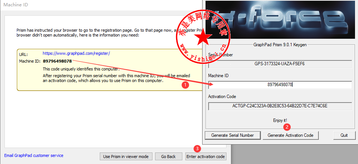358x164 pixels.
Task: Click the Go Back button
Action: pyautogui.click(x=169, y=157)
